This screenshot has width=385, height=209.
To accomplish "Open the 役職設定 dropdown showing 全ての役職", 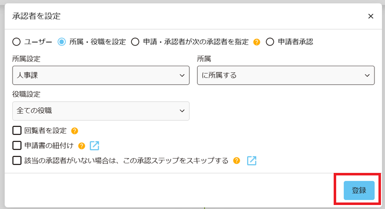I will 101,111.
